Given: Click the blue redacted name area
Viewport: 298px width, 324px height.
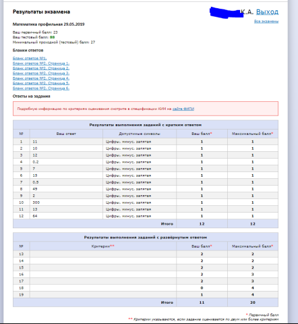Looking at the screenshot, I should [x=226, y=12].
